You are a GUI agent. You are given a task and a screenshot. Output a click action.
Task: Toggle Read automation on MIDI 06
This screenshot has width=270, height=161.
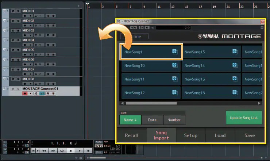click(48, 64)
